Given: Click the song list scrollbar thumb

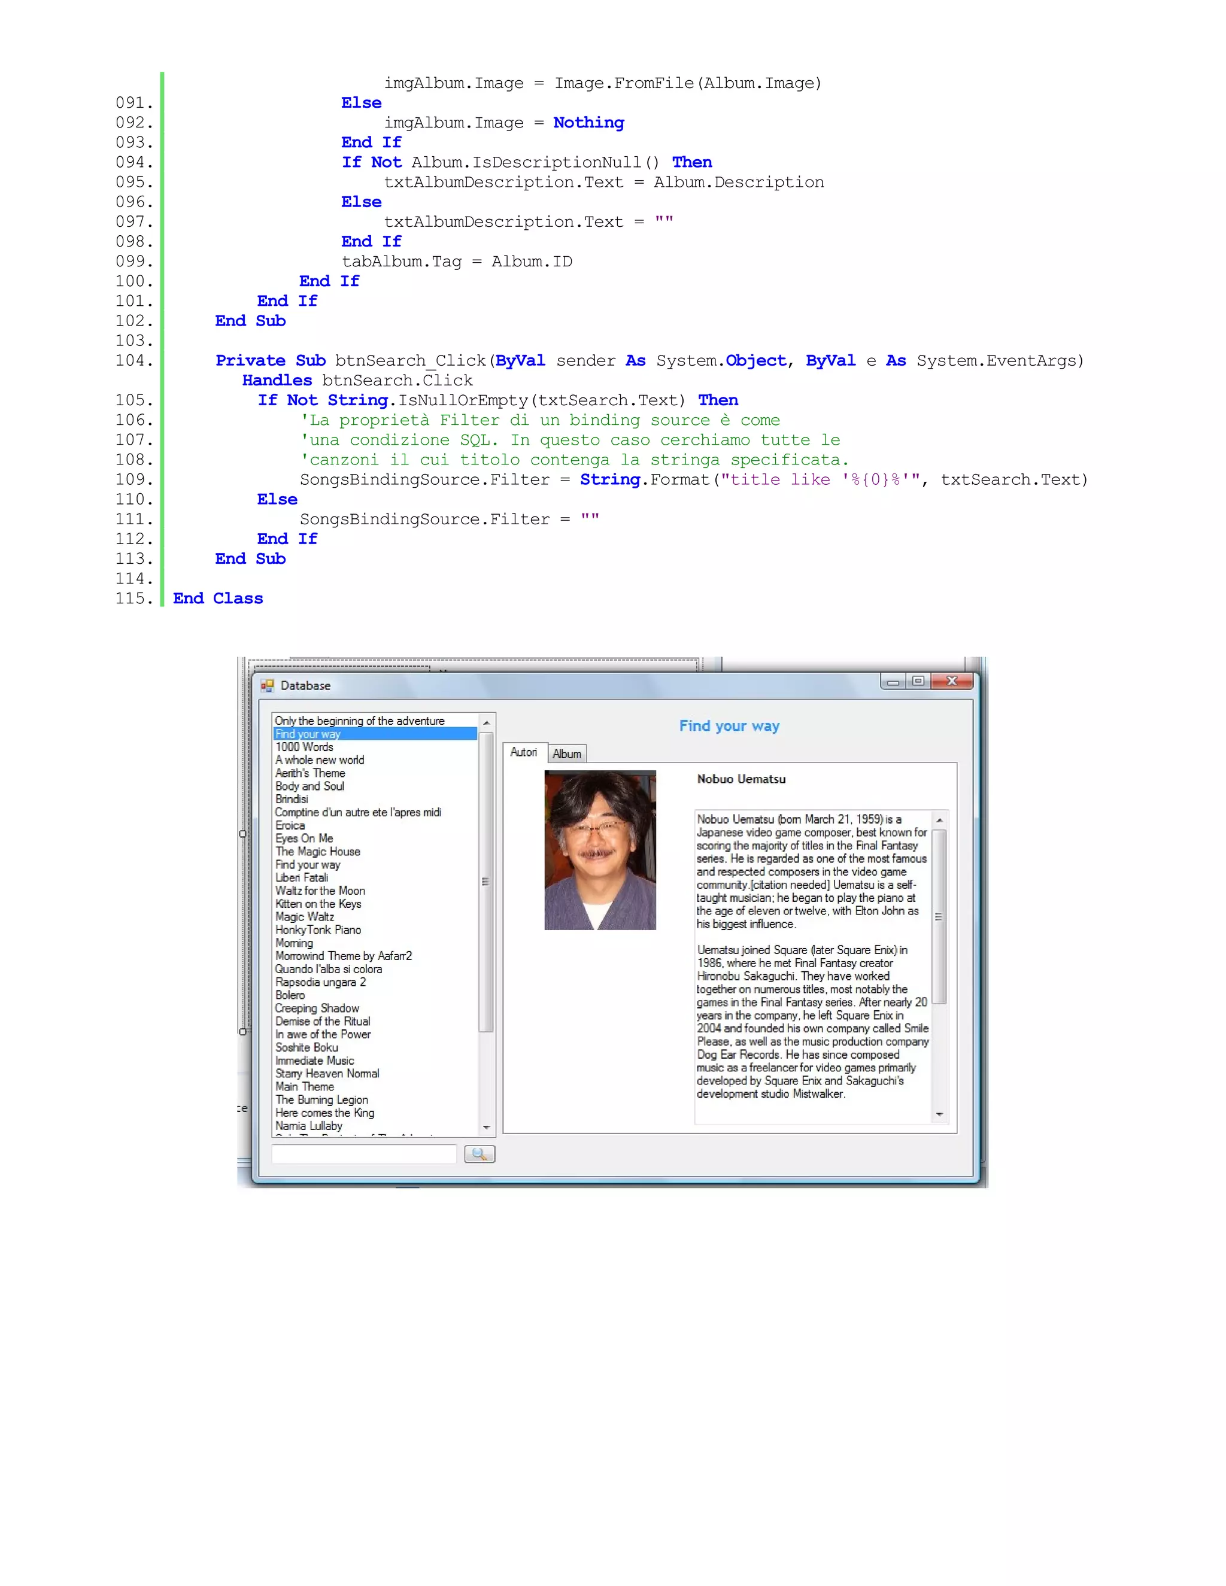Looking at the screenshot, I should (x=486, y=882).
